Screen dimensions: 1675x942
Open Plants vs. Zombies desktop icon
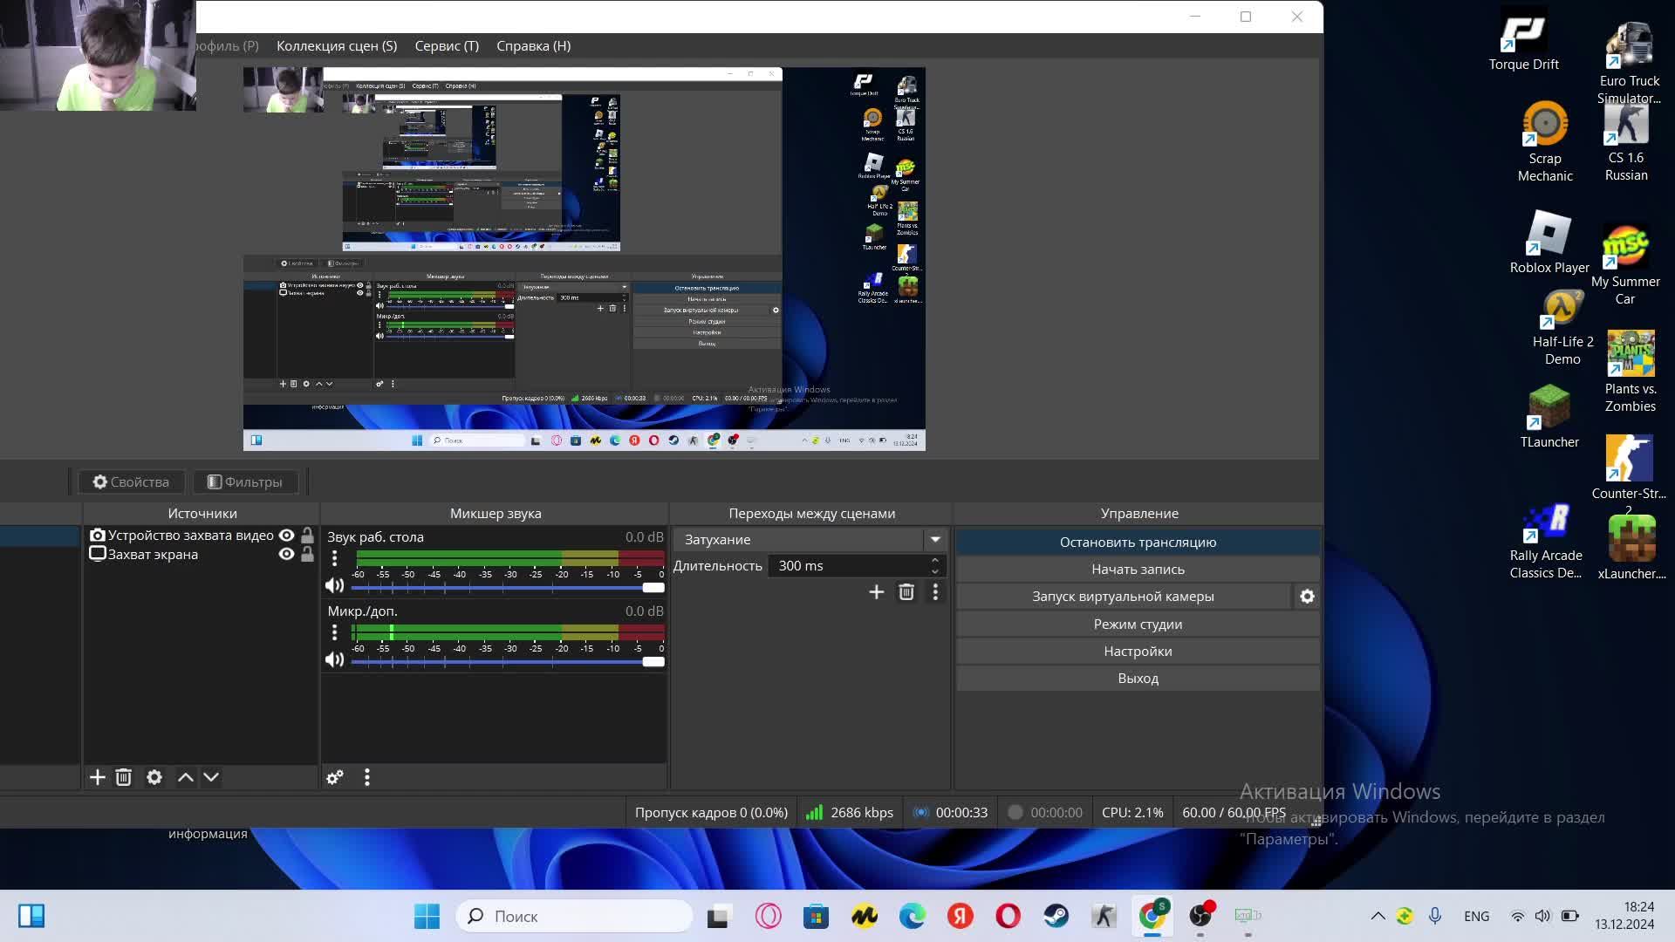(x=1630, y=372)
